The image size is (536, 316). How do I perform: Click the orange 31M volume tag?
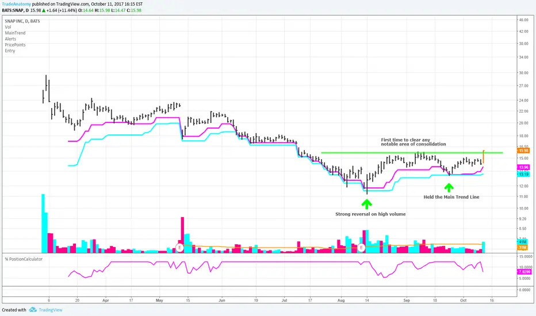tap(522, 247)
